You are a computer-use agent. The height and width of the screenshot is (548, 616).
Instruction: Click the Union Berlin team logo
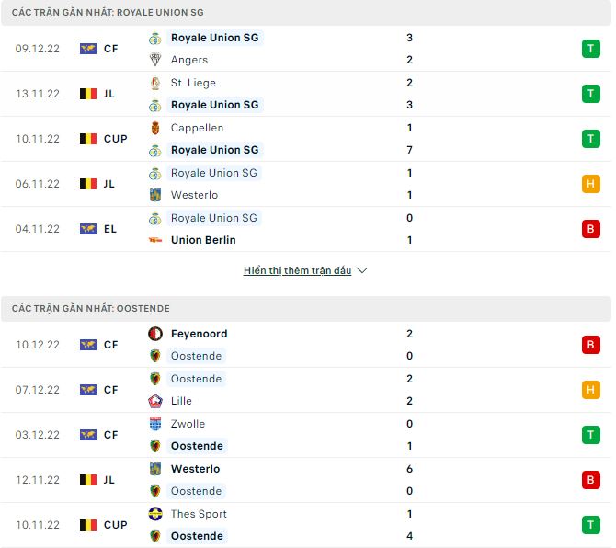click(x=154, y=240)
